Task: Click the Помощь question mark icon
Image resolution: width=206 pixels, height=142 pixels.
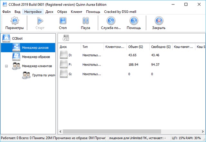Action: 134,21
